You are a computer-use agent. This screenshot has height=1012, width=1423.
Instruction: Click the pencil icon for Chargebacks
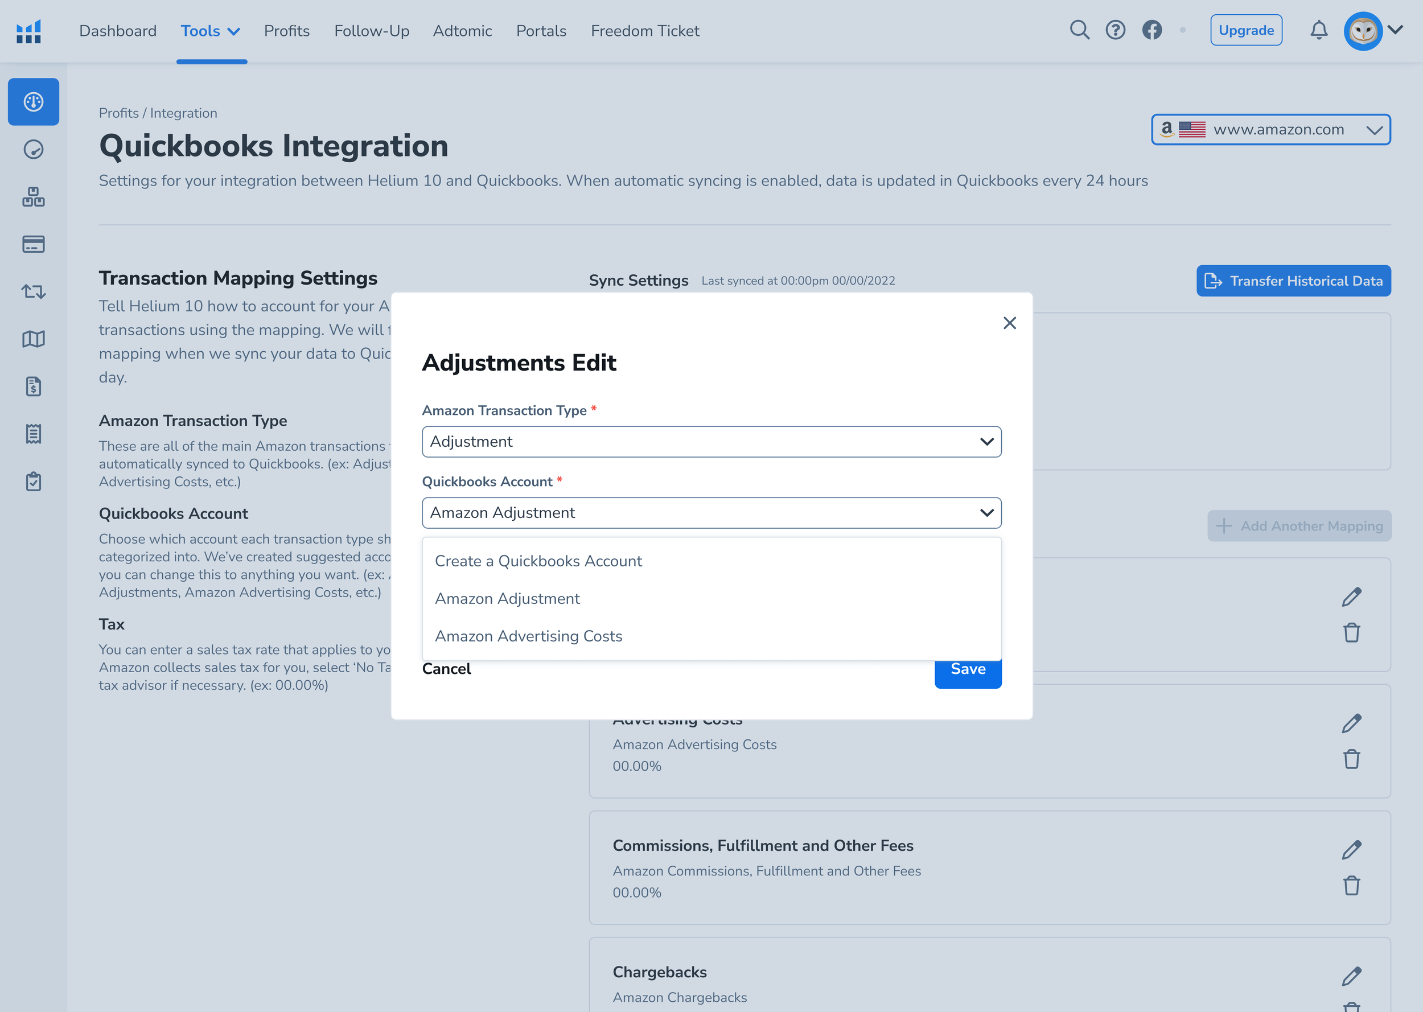coord(1351,976)
